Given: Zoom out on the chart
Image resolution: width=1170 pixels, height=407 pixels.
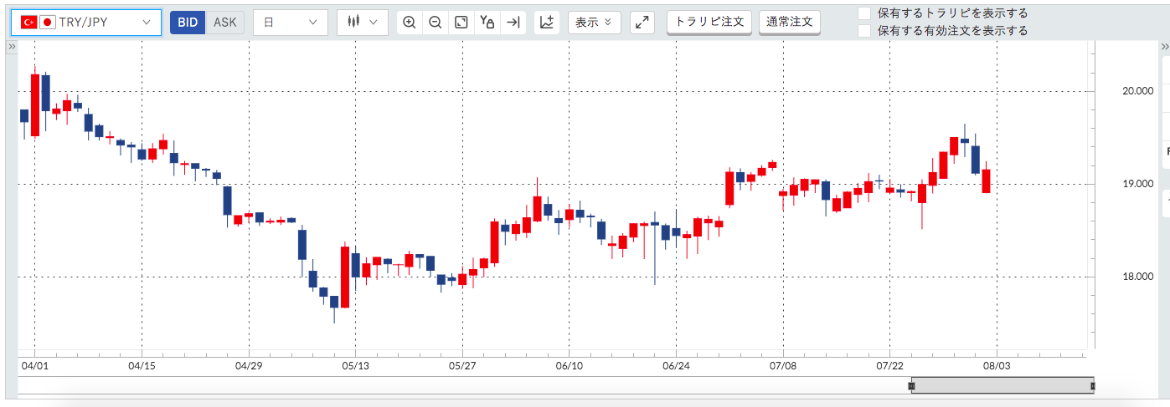Looking at the screenshot, I should (436, 23).
